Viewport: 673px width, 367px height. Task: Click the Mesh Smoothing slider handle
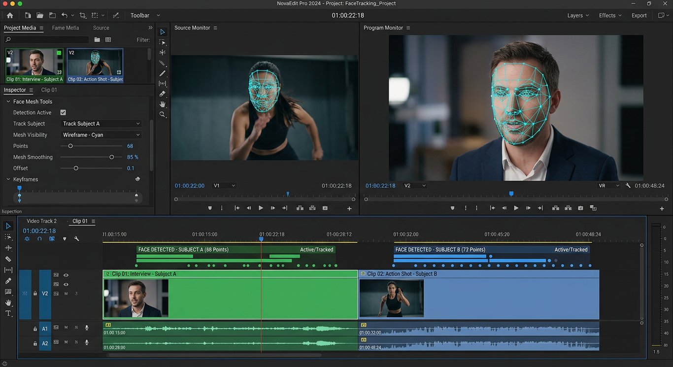(x=112, y=157)
